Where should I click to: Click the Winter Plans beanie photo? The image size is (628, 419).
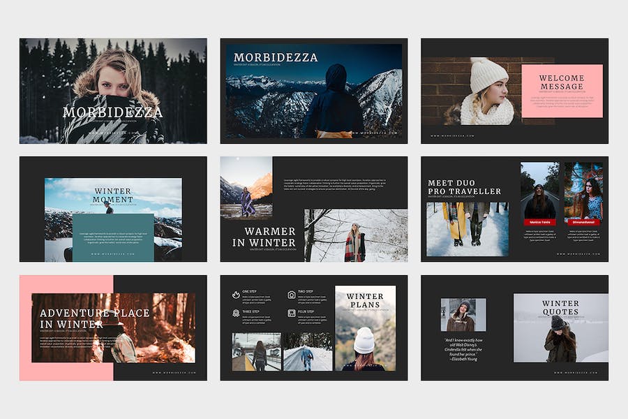coord(365,328)
